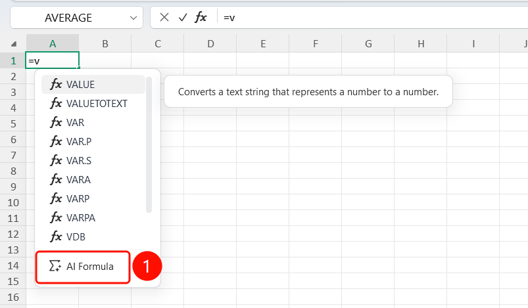
Task: Select column I header
Action: tap(473, 44)
